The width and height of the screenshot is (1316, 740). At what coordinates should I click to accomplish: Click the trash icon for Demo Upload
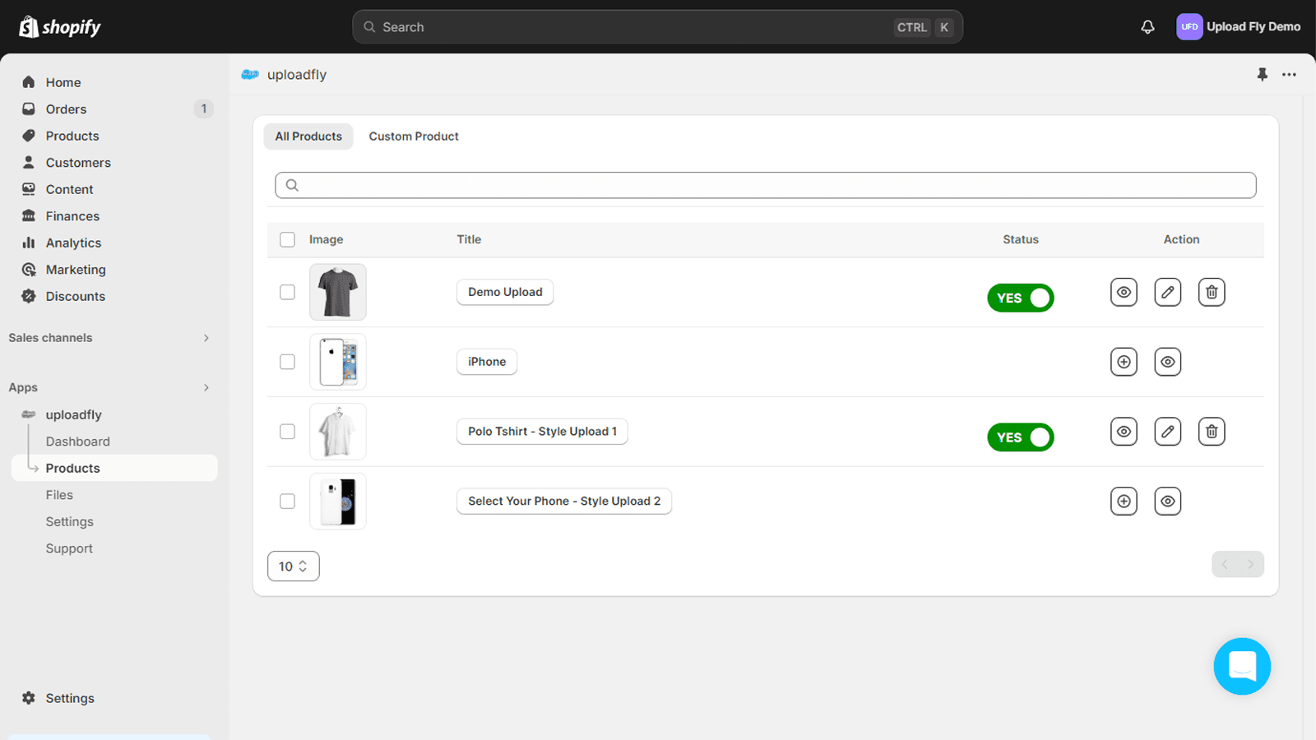pyautogui.click(x=1211, y=292)
